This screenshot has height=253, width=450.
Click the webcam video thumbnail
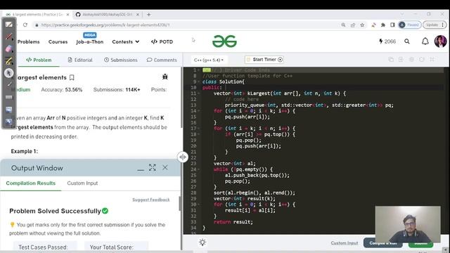tap(408, 224)
